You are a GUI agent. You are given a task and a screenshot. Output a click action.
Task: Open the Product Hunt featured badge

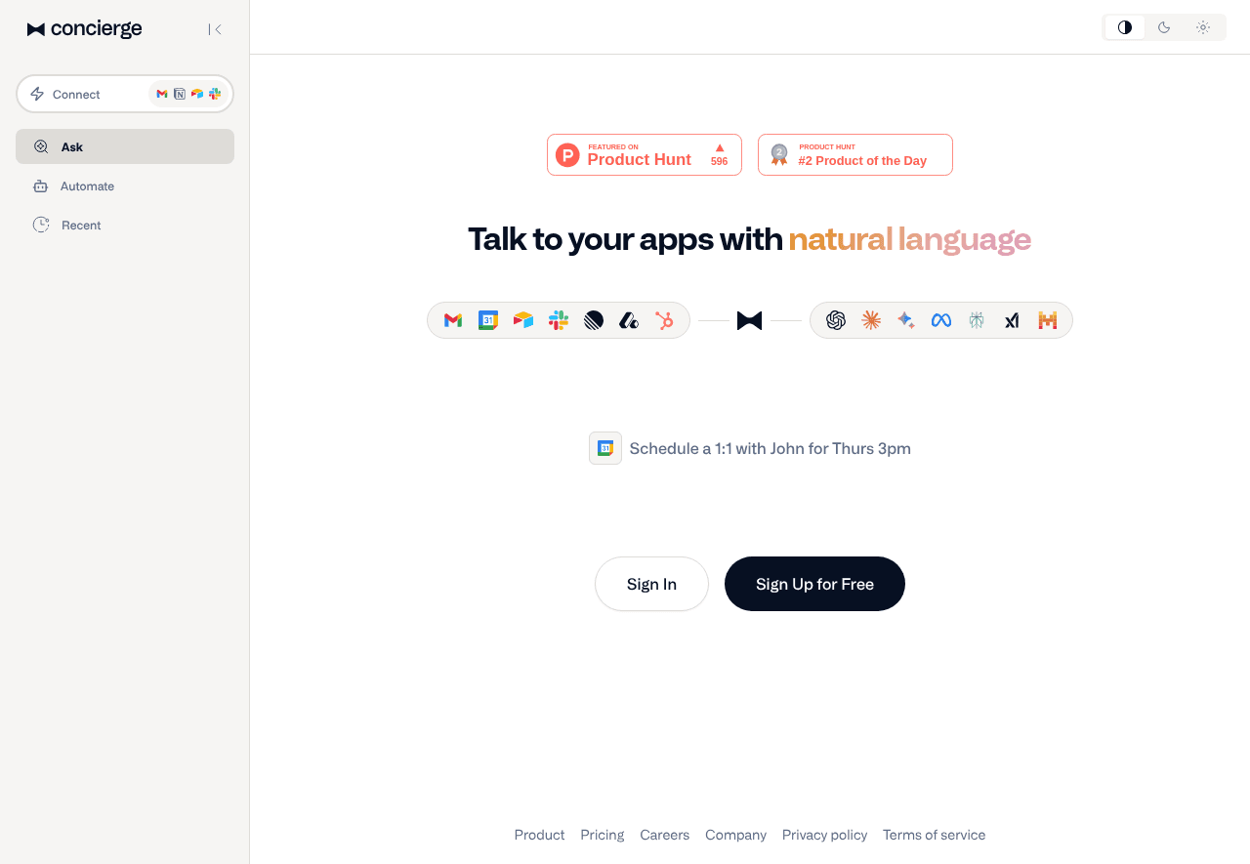click(645, 155)
